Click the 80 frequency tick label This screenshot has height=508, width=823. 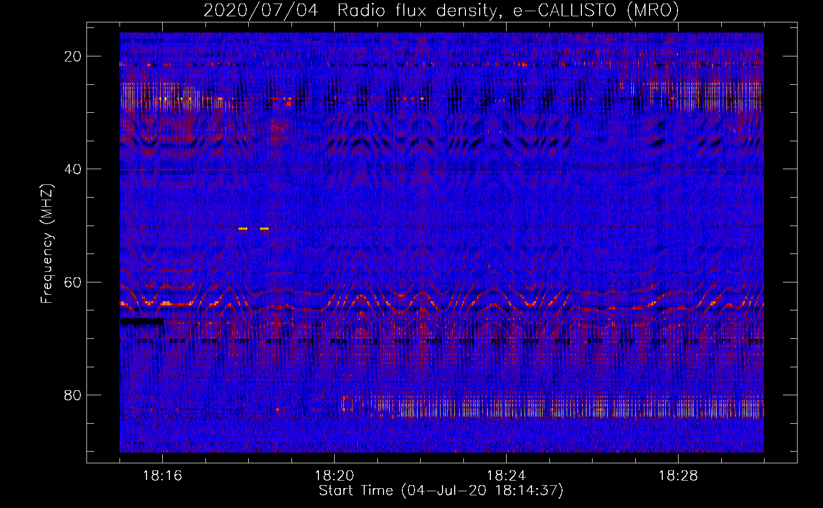[x=73, y=395]
